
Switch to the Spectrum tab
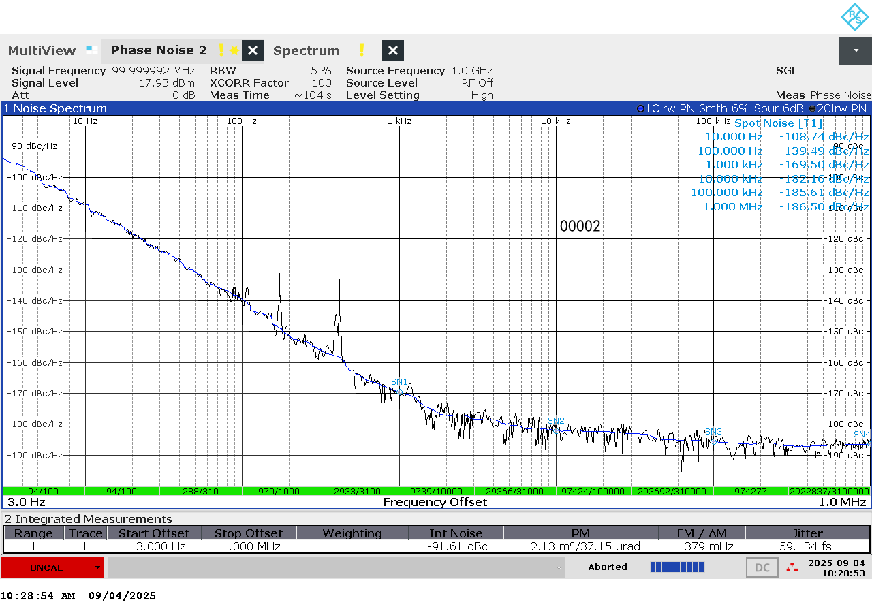tap(306, 50)
